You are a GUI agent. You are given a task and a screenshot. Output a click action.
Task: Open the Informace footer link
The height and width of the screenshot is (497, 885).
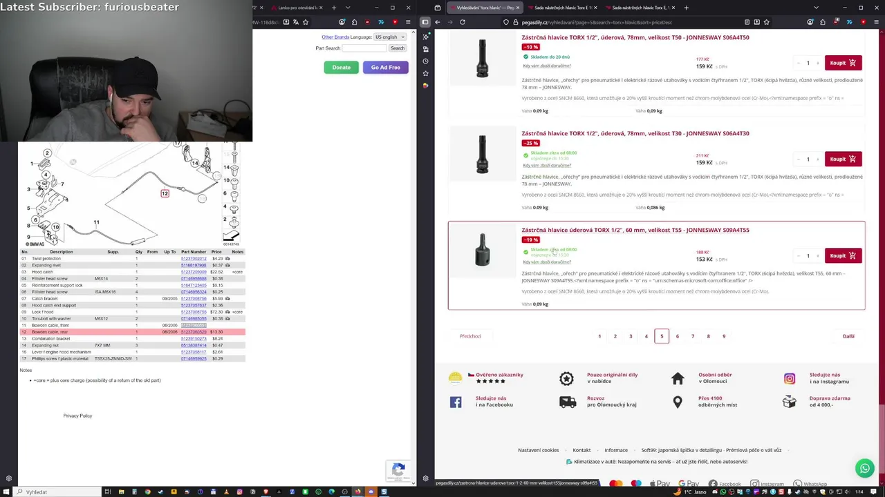coord(616,450)
